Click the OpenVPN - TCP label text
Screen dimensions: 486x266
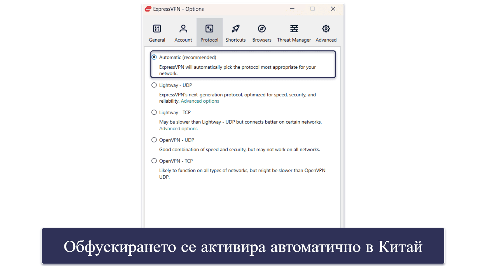176,161
